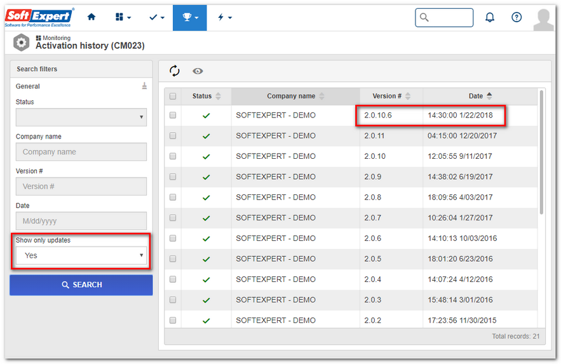Click the status checkmark for version 2.0.10.6
The image size is (561, 364).
pyautogui.click(x=206, y=116)
